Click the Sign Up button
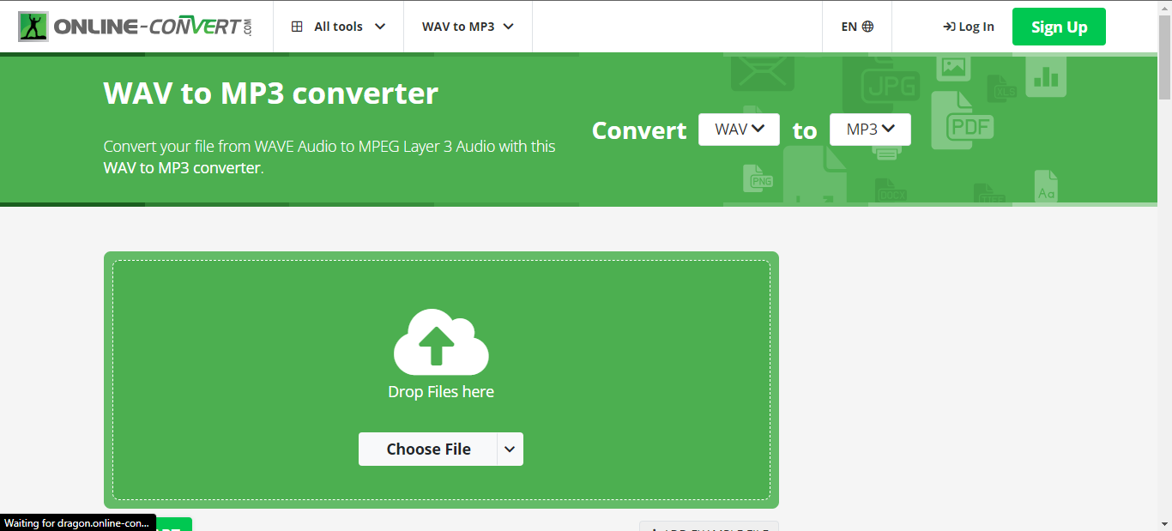 click(1059, 27)
